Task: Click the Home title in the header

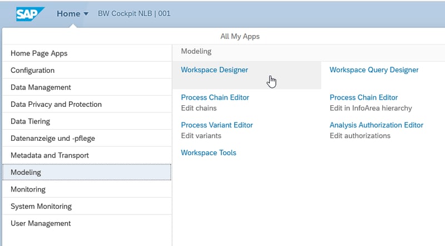Action: coord(68,13)
